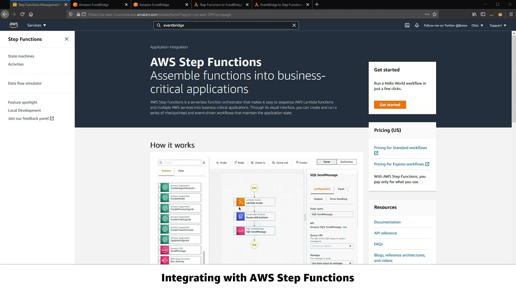Open Pricing for Express workflows

pyautogui.click(x=402, y=164)
